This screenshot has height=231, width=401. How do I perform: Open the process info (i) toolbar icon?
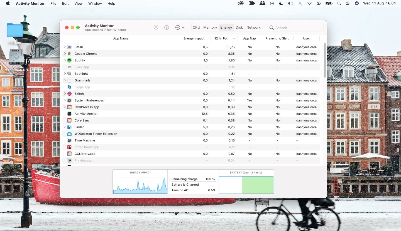[x=167, y=27]
